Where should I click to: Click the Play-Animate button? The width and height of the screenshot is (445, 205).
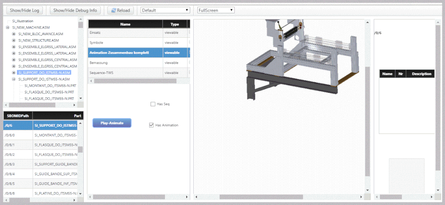pos(112,123)
